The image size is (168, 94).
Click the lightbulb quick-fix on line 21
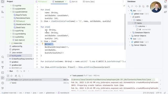coord(43,44)
